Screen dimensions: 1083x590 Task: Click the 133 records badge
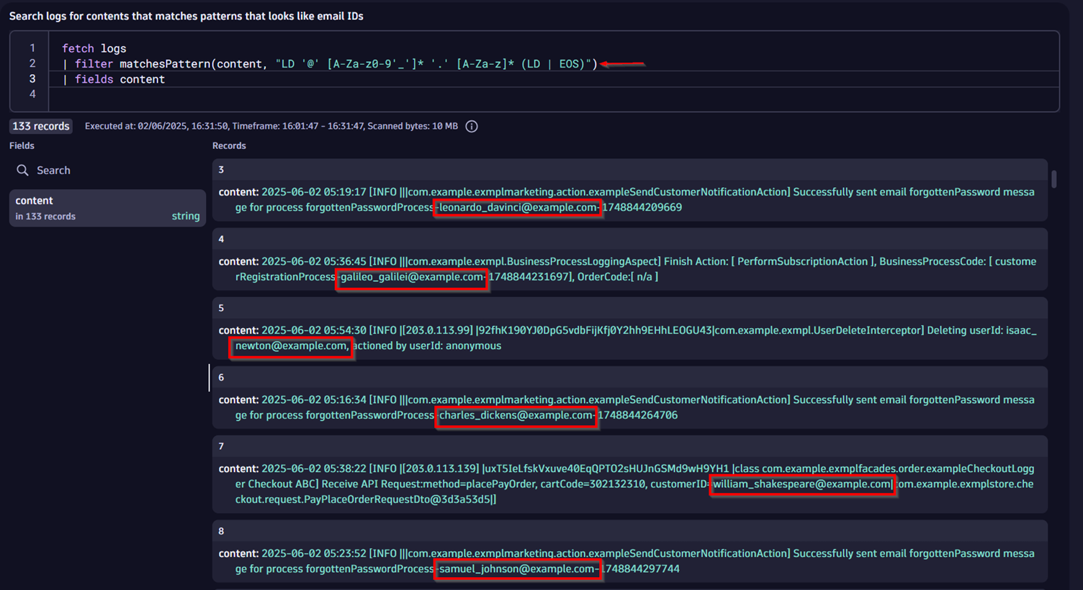click(41, 127)
